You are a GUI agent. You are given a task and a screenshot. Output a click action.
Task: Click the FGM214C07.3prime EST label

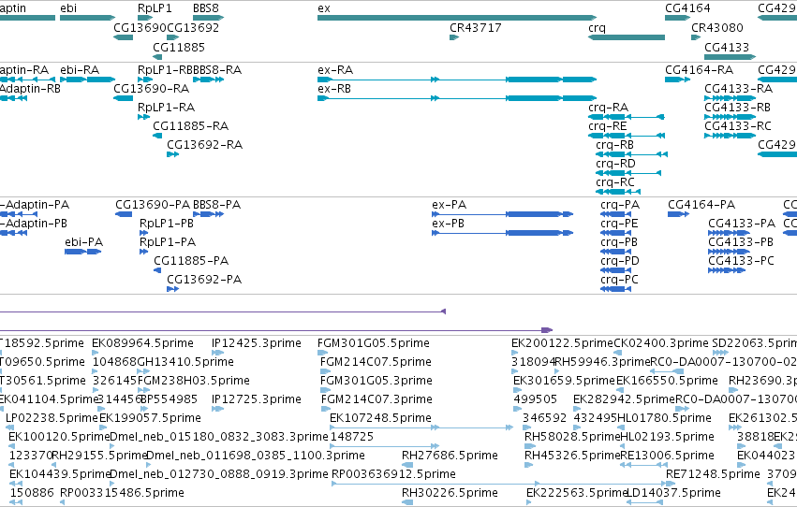coord(376,399)
